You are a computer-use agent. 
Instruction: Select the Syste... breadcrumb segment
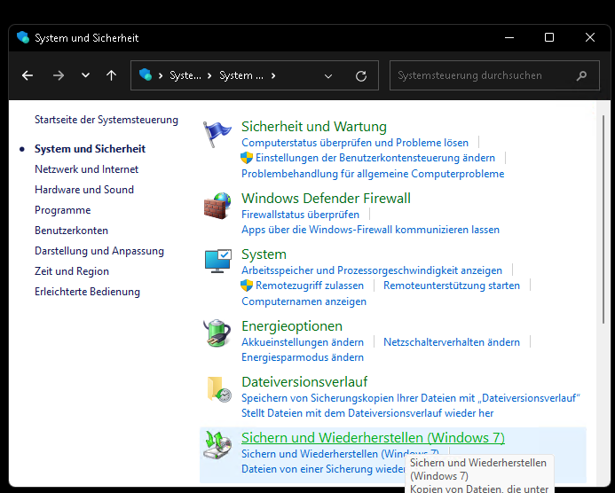coord(185,75)
